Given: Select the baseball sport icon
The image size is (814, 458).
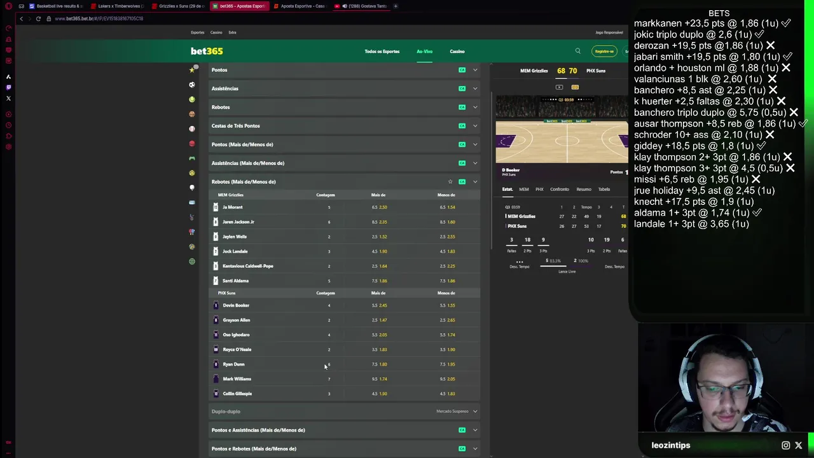Looking at the screenshot, I should 192,128.
